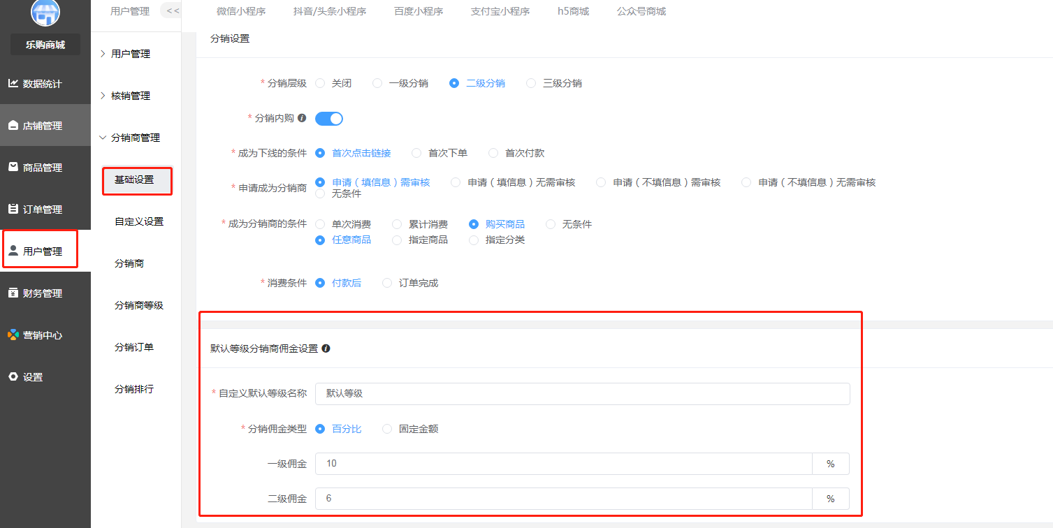
Task: Click info icon beside 默认等级分销商佣金设置
Action: (326, 348)
